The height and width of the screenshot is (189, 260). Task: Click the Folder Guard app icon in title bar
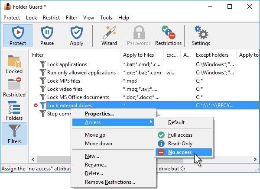7,7
